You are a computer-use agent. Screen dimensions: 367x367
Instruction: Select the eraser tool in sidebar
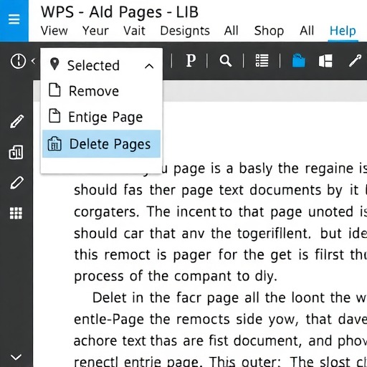[x=16, y=183]
